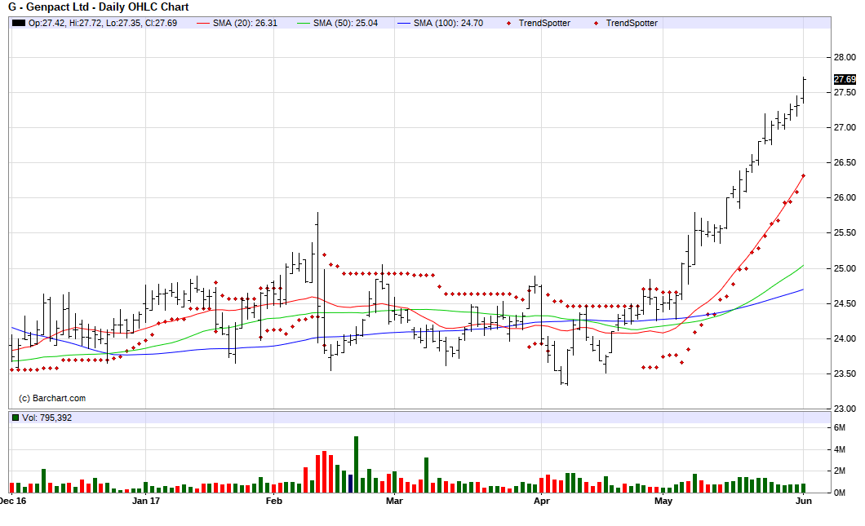Viewport: 865px width, 526px height.
Task: Click the 28.00 price axis label
Action: click(x=845, y=57)
